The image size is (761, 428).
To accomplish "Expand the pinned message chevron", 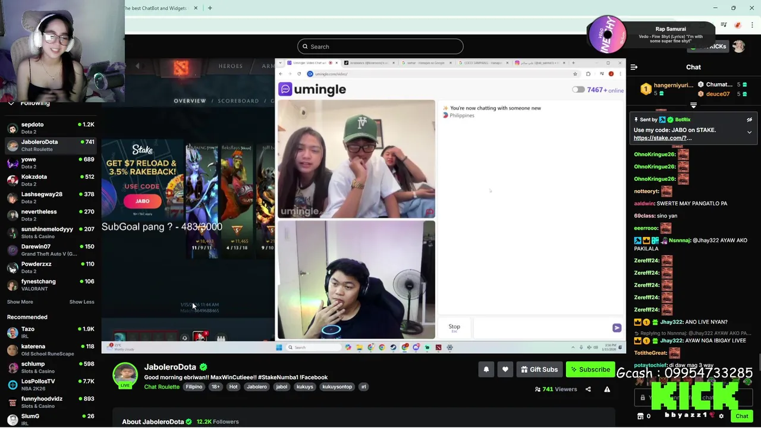I will click(x=749, y=132).
